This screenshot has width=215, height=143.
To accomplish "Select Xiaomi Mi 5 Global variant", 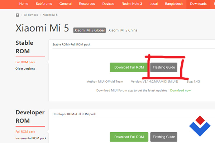I will pos(89,30).
